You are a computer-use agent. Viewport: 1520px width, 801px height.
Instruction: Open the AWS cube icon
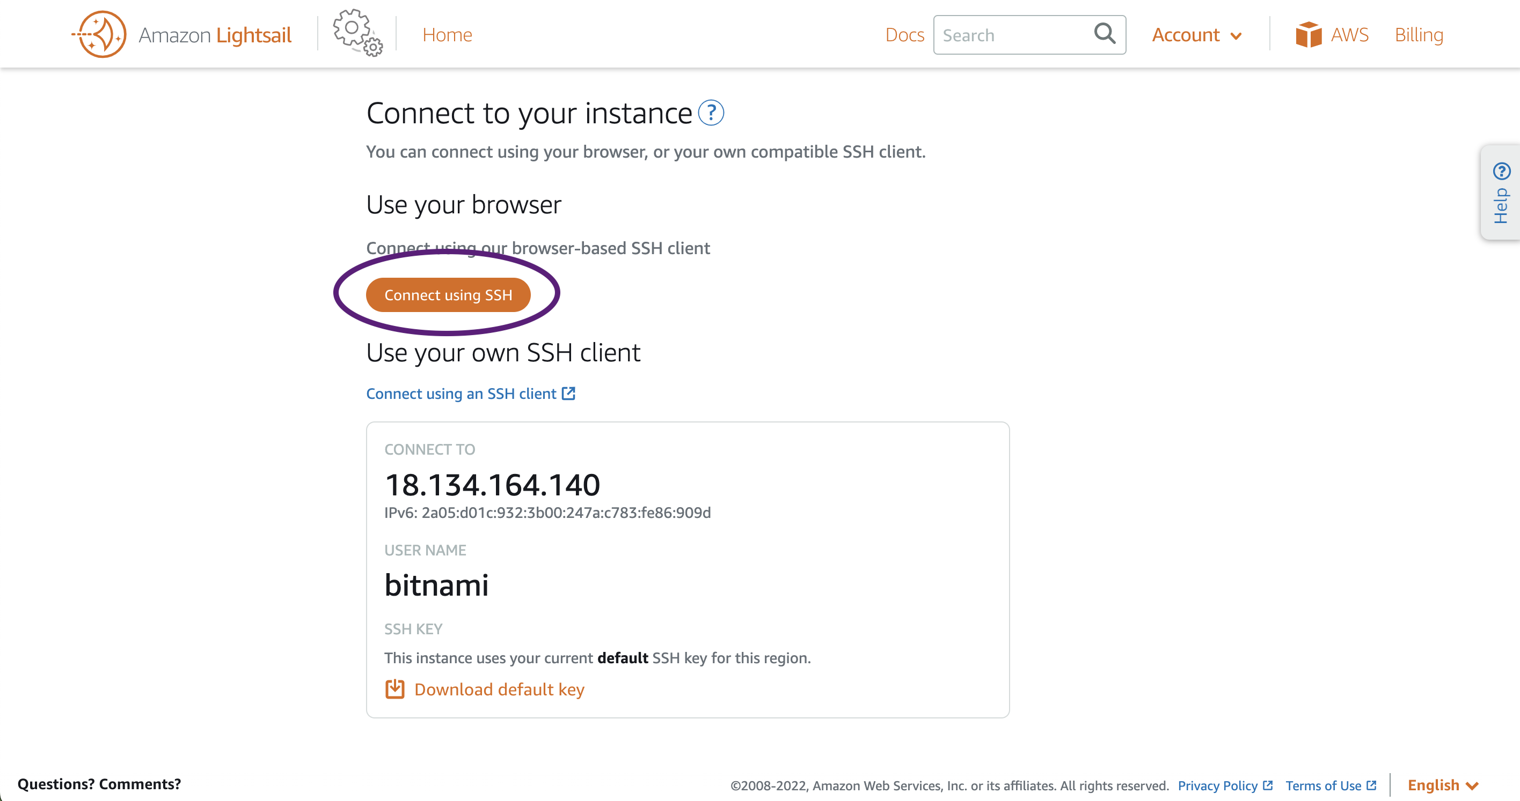point(1308,35)
